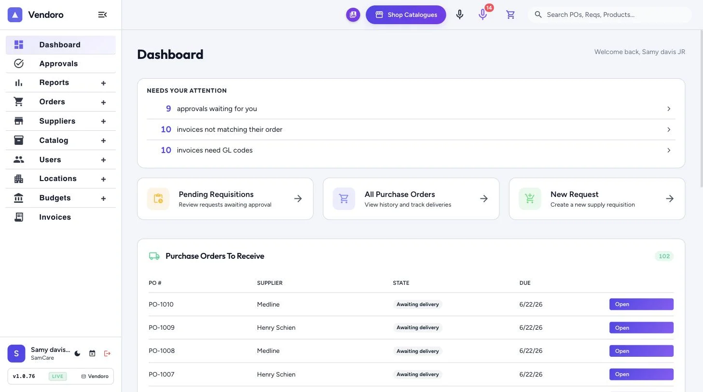Image resolution: width=703 pixels, height=392 pixels.
Task: Click the Orders cart icon in sidebar
Action: pyautogui.click(x=19, y=102)
